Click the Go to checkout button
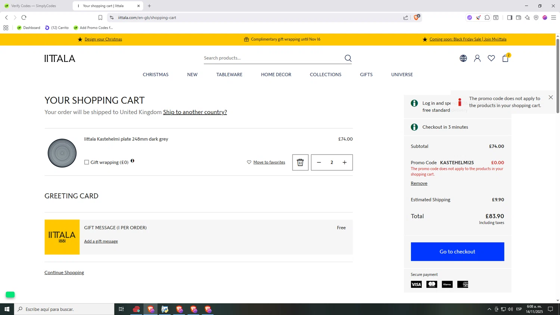The height and width of the screenshot is (315, 560). coord(457,252)
